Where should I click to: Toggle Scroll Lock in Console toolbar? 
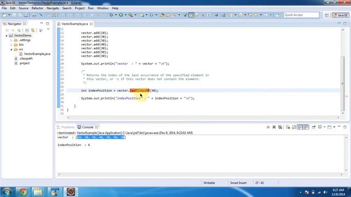pos(294,127)
